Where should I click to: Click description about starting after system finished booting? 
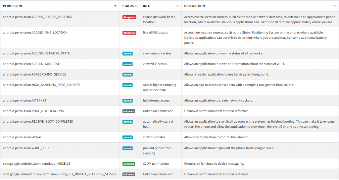(260, 124)
